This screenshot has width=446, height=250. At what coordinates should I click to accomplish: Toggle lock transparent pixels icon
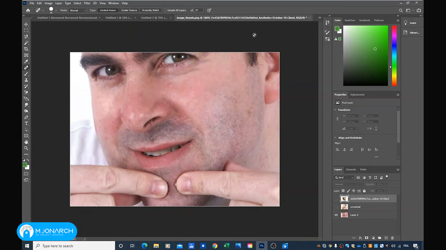(x=343, y=191)
